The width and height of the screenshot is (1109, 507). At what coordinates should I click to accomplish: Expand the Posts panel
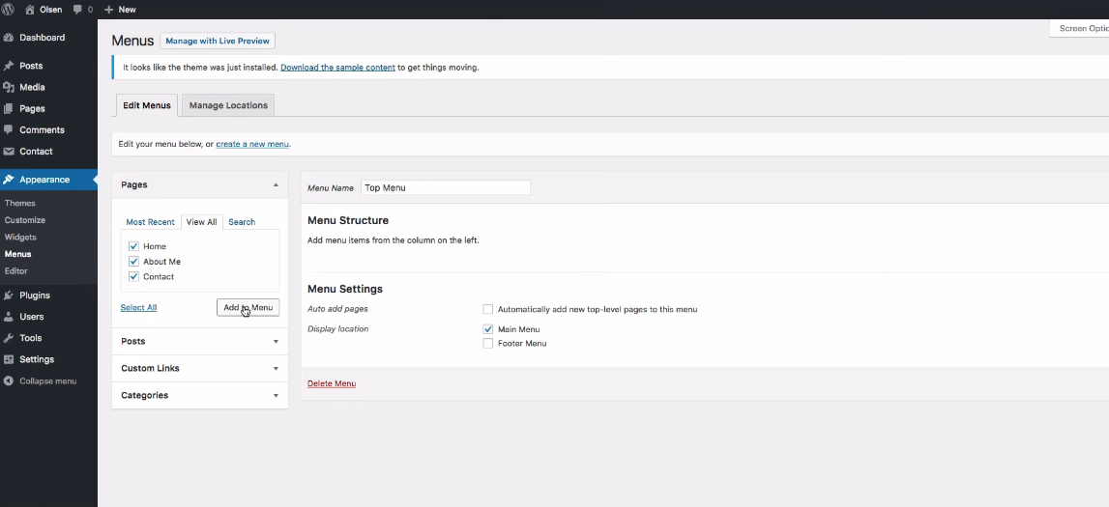coord(276,342)
